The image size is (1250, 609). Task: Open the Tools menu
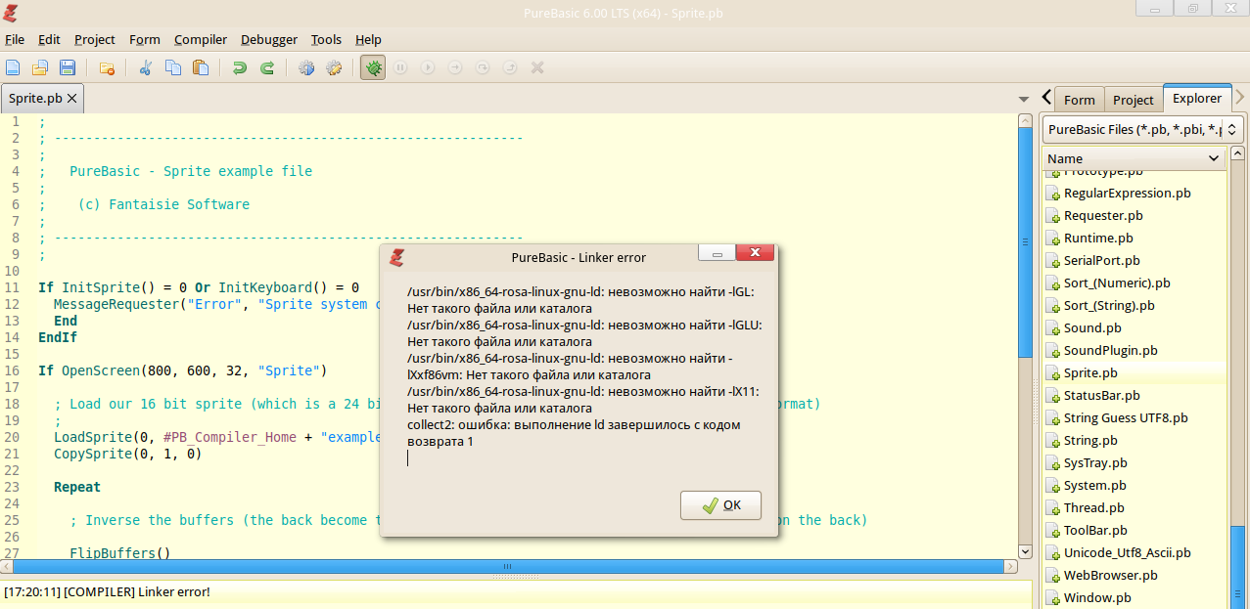pos(326,39)
